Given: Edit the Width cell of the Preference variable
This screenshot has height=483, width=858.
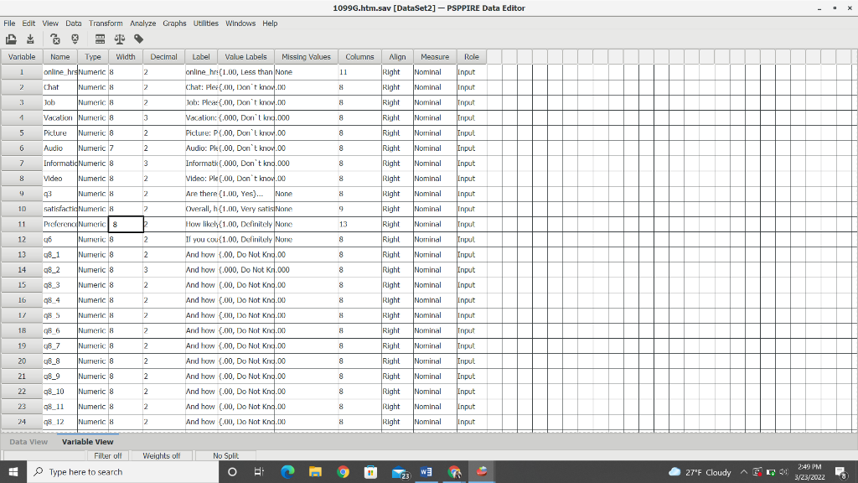Looking at the screenshot, I should click(125, 224).
